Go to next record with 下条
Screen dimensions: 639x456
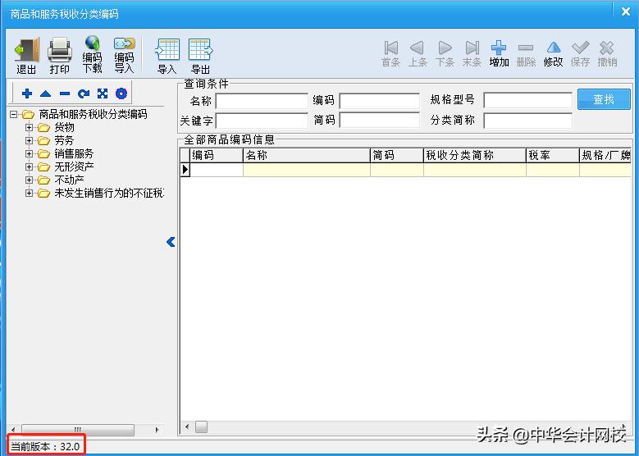tap(445, 54)
